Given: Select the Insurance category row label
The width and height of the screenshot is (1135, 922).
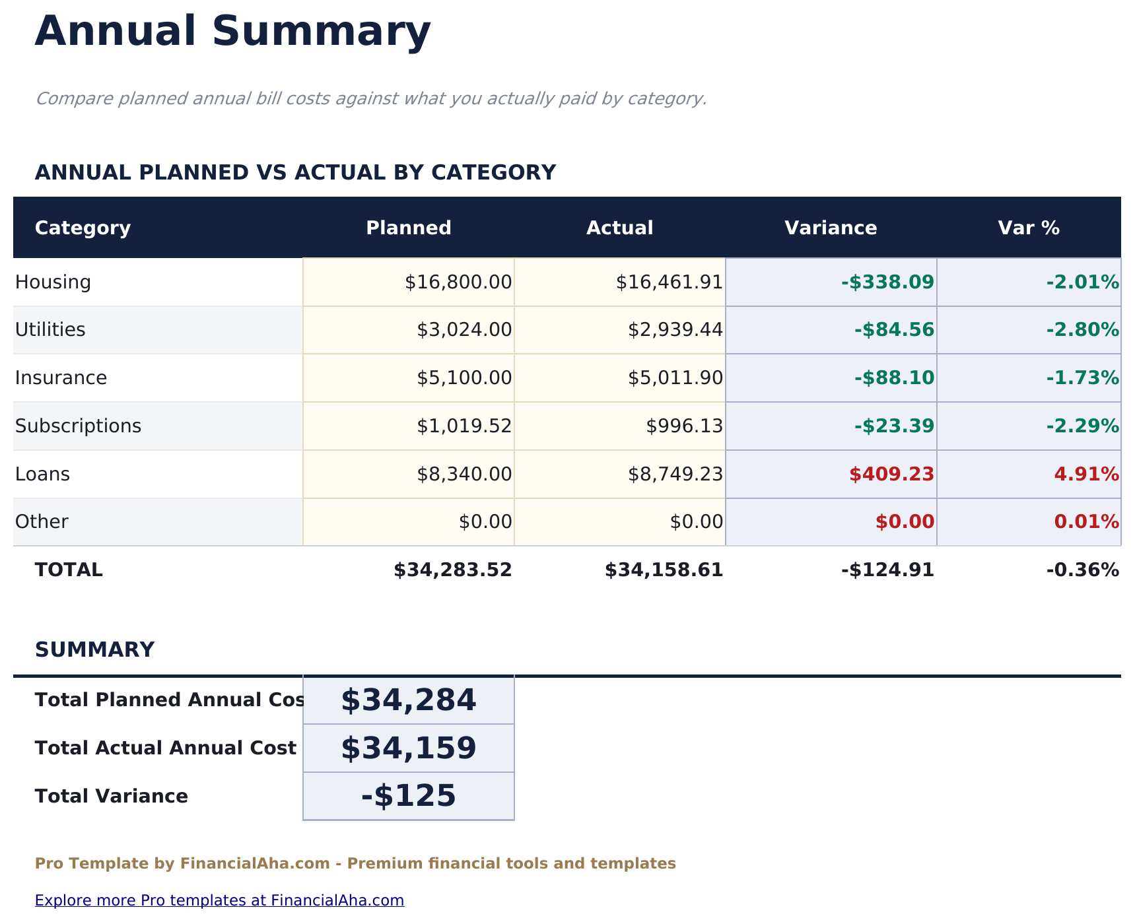Looking at the screenshot, I should point(61,378).
